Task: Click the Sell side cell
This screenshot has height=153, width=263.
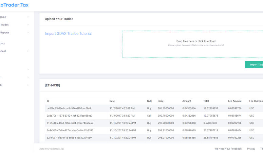Action: [149, 116]
